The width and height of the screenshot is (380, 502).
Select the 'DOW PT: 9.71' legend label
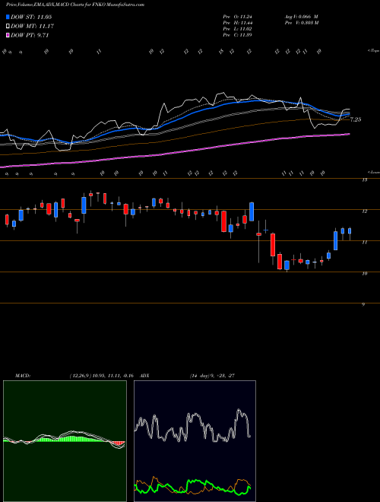click(30, 35)
